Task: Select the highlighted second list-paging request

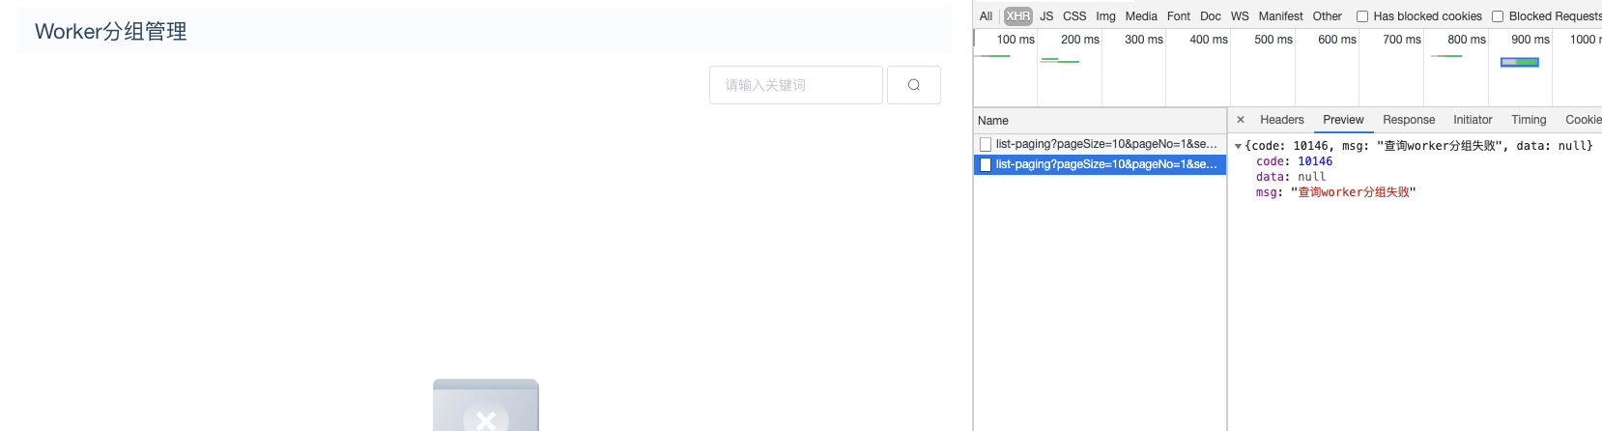Action: click(1100, 164)
